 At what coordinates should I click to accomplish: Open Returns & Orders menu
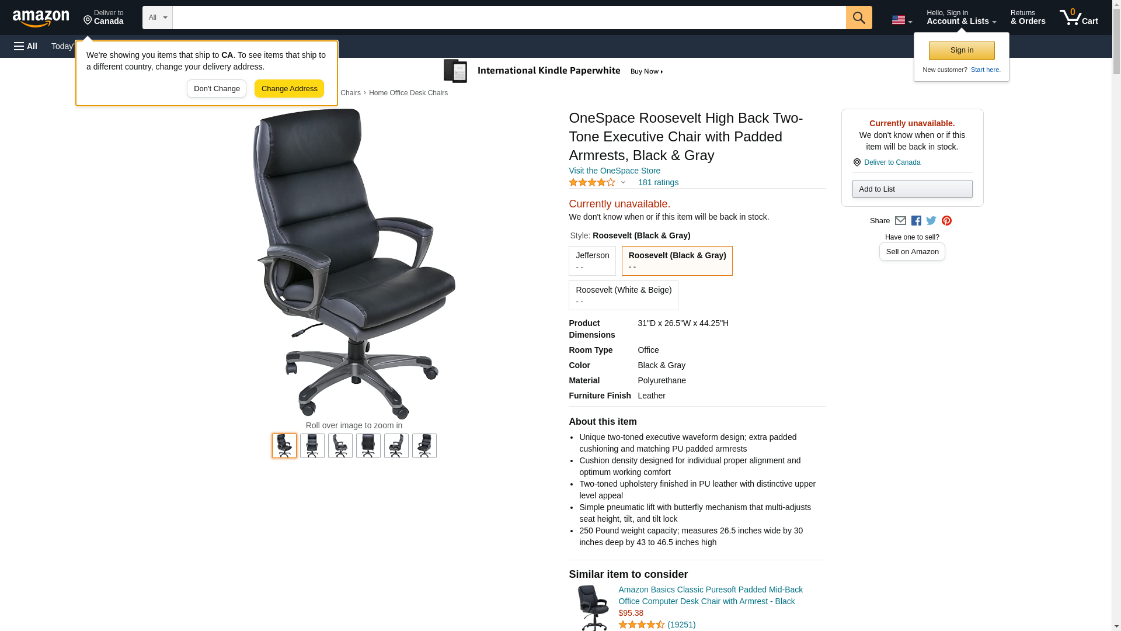pyautogui.click(x=1028, y=18)
